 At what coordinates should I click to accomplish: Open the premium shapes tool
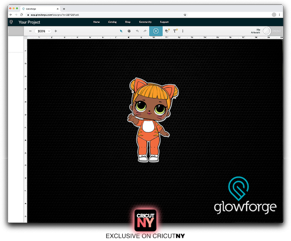coord(167,31)
